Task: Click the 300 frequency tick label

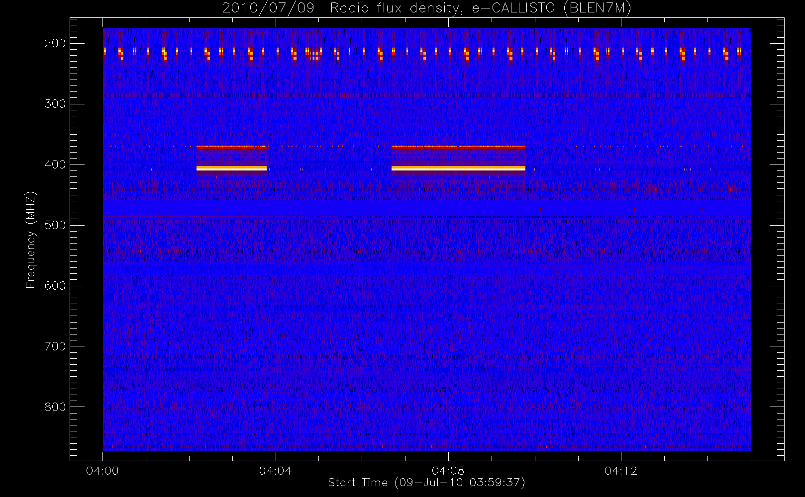Action: [55, 104]
